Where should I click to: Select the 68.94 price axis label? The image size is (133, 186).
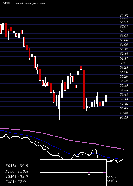coord(124,22)
